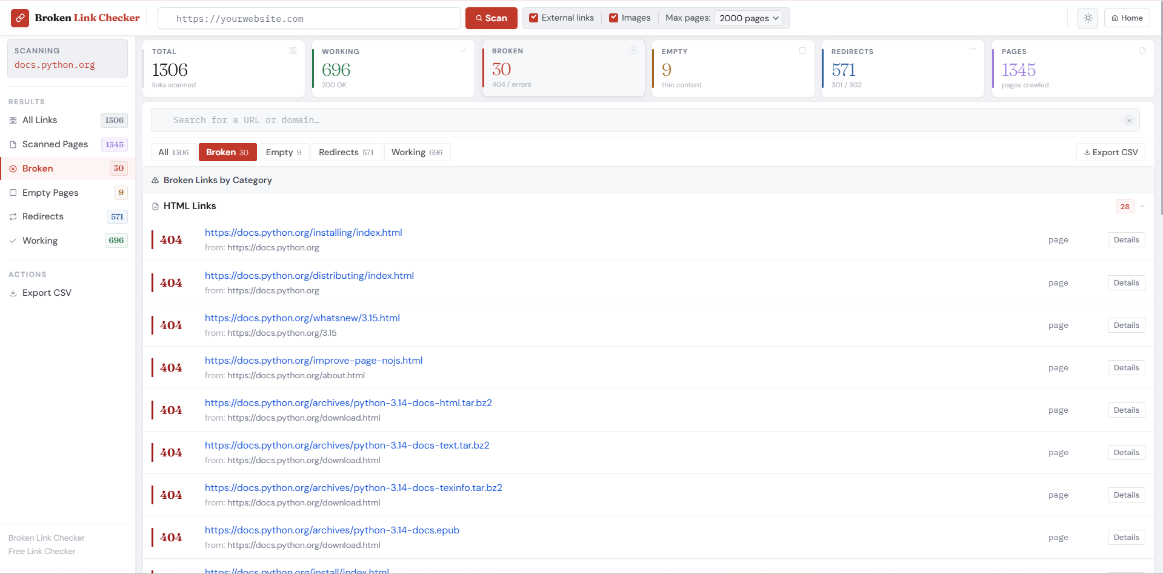Click the Working card checkmark toggle
Viewport: 1163px width, 574px height.
[x=462, y=51]
